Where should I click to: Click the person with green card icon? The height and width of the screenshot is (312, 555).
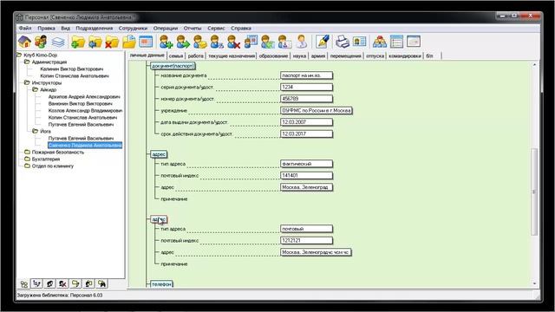pyautogui.click(x=268, y=42)
